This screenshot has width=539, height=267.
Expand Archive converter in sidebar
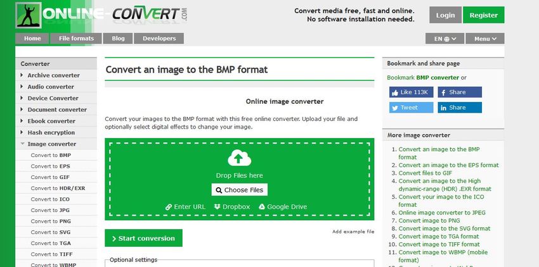(53, 75)
